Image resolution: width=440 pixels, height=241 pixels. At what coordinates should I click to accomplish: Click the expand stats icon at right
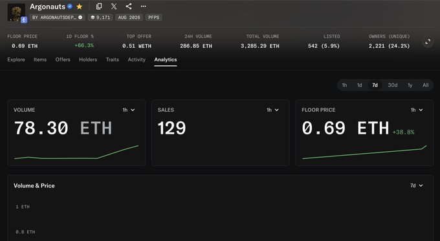pos(428,42)
